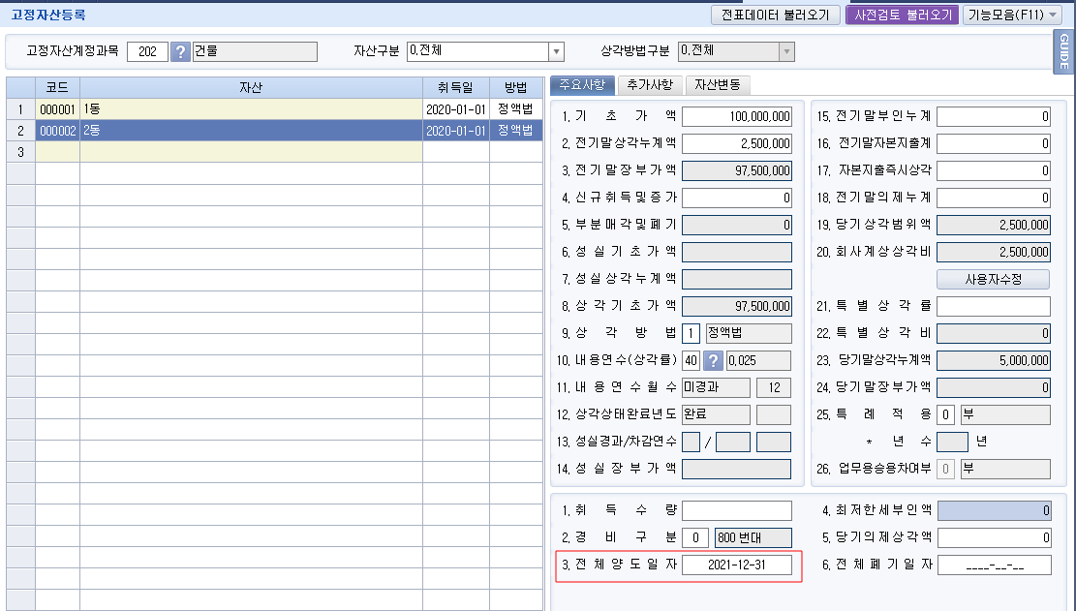Image resolution: width=1076 pixels, height=611 pixels.
Task: Switch to the 자산변동 tab
Action: (717, 85)
